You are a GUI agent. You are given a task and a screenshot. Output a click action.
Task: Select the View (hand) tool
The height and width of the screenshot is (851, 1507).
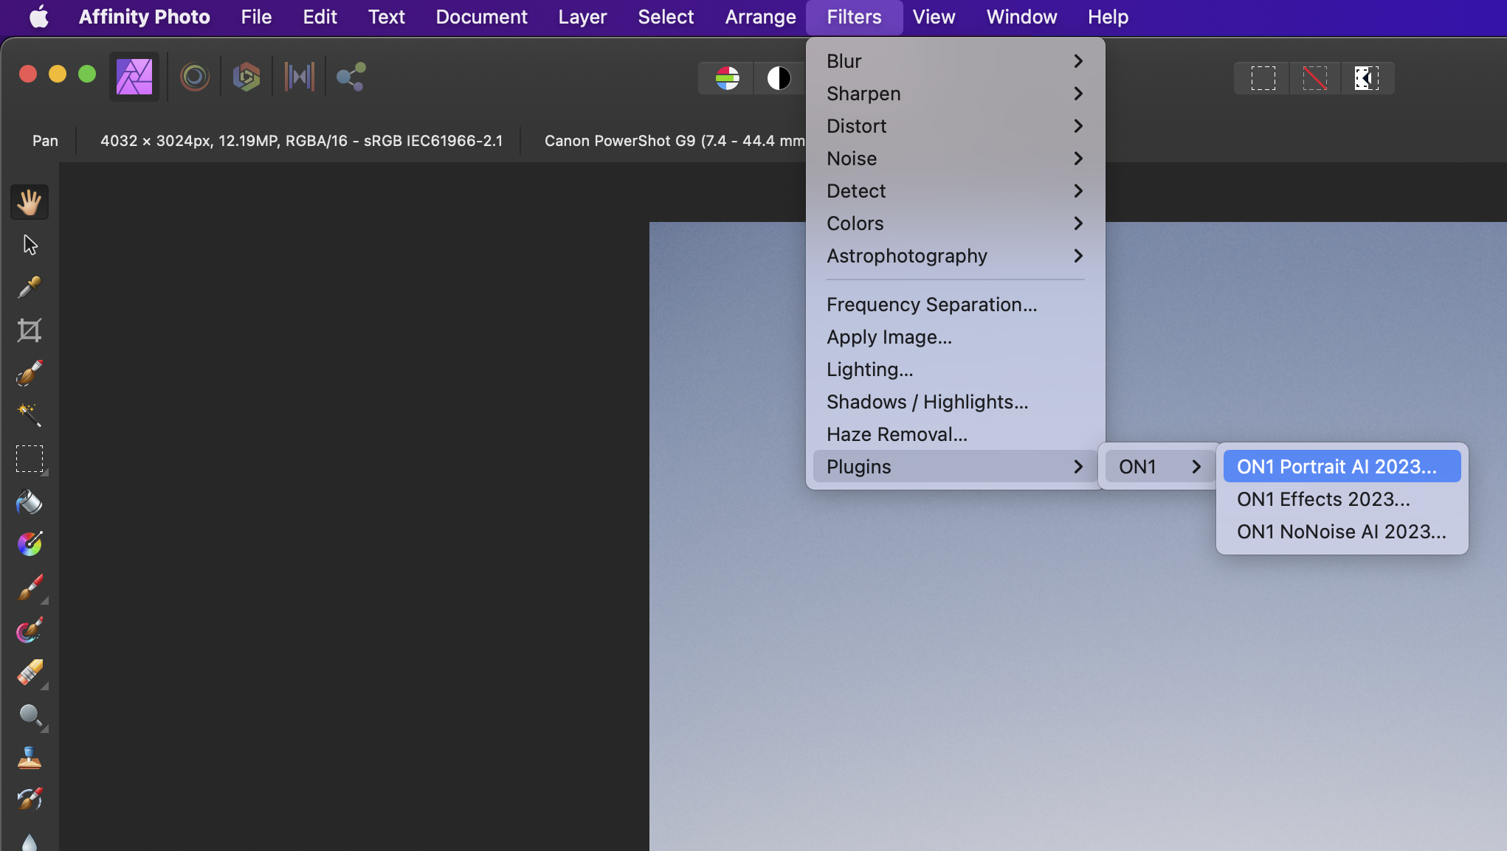(30, 202)
